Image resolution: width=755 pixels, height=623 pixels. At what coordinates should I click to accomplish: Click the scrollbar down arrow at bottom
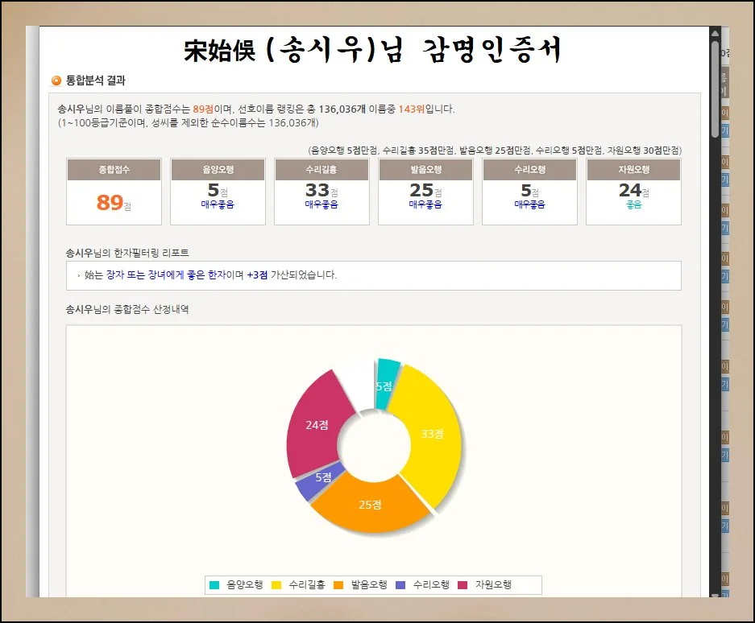coord(715,596)
